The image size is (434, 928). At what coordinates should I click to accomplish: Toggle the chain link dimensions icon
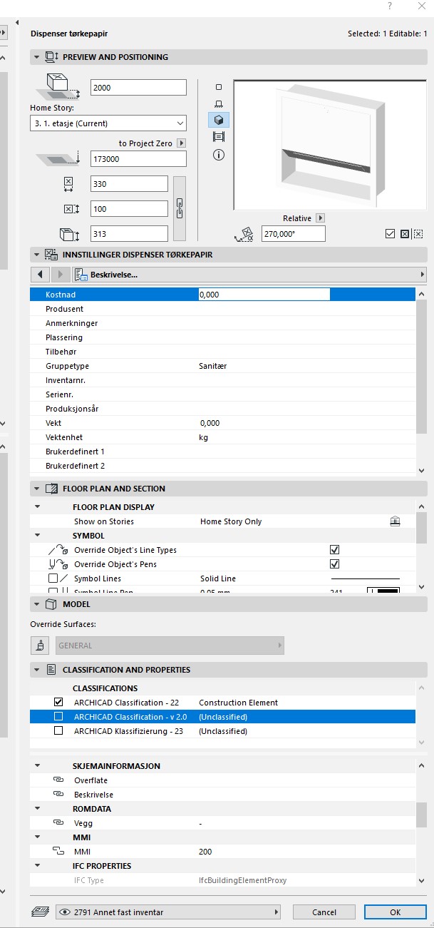tap(180, 208)
